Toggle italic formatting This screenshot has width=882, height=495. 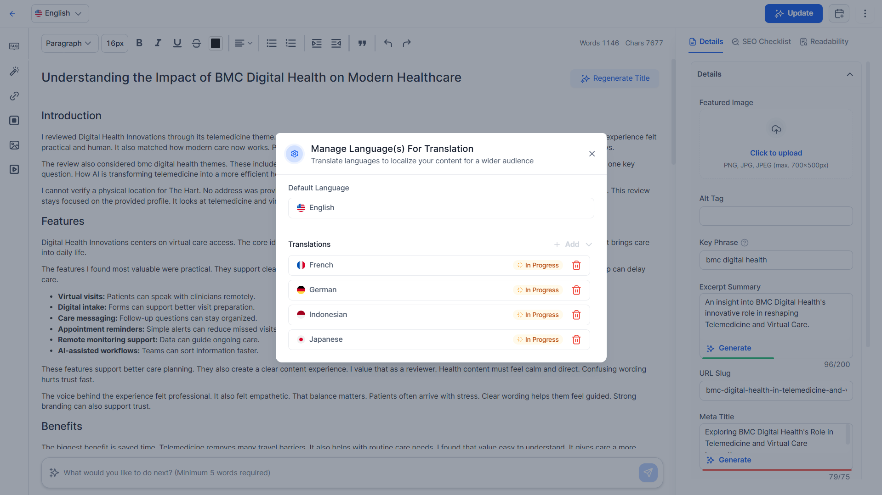pyautogui.click(x=158, y=43)
